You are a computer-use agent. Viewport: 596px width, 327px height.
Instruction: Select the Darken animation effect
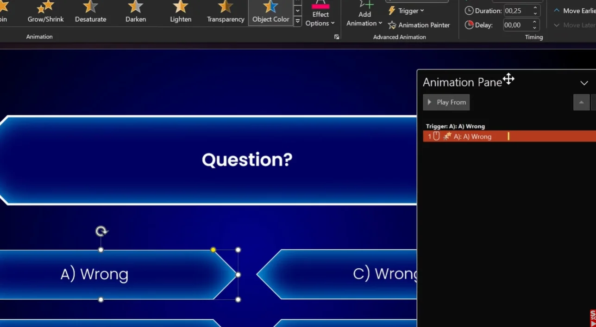pyautogui.click(x=135, y=12)
